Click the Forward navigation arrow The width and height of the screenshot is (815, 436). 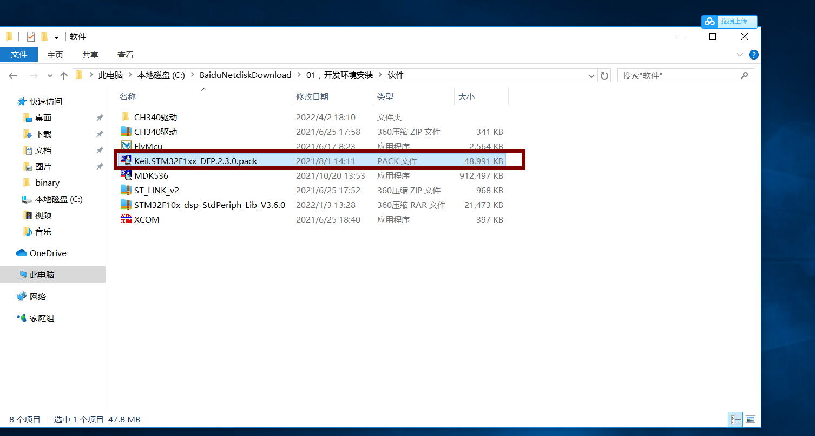pyautogui.click(x=33, y=75)
